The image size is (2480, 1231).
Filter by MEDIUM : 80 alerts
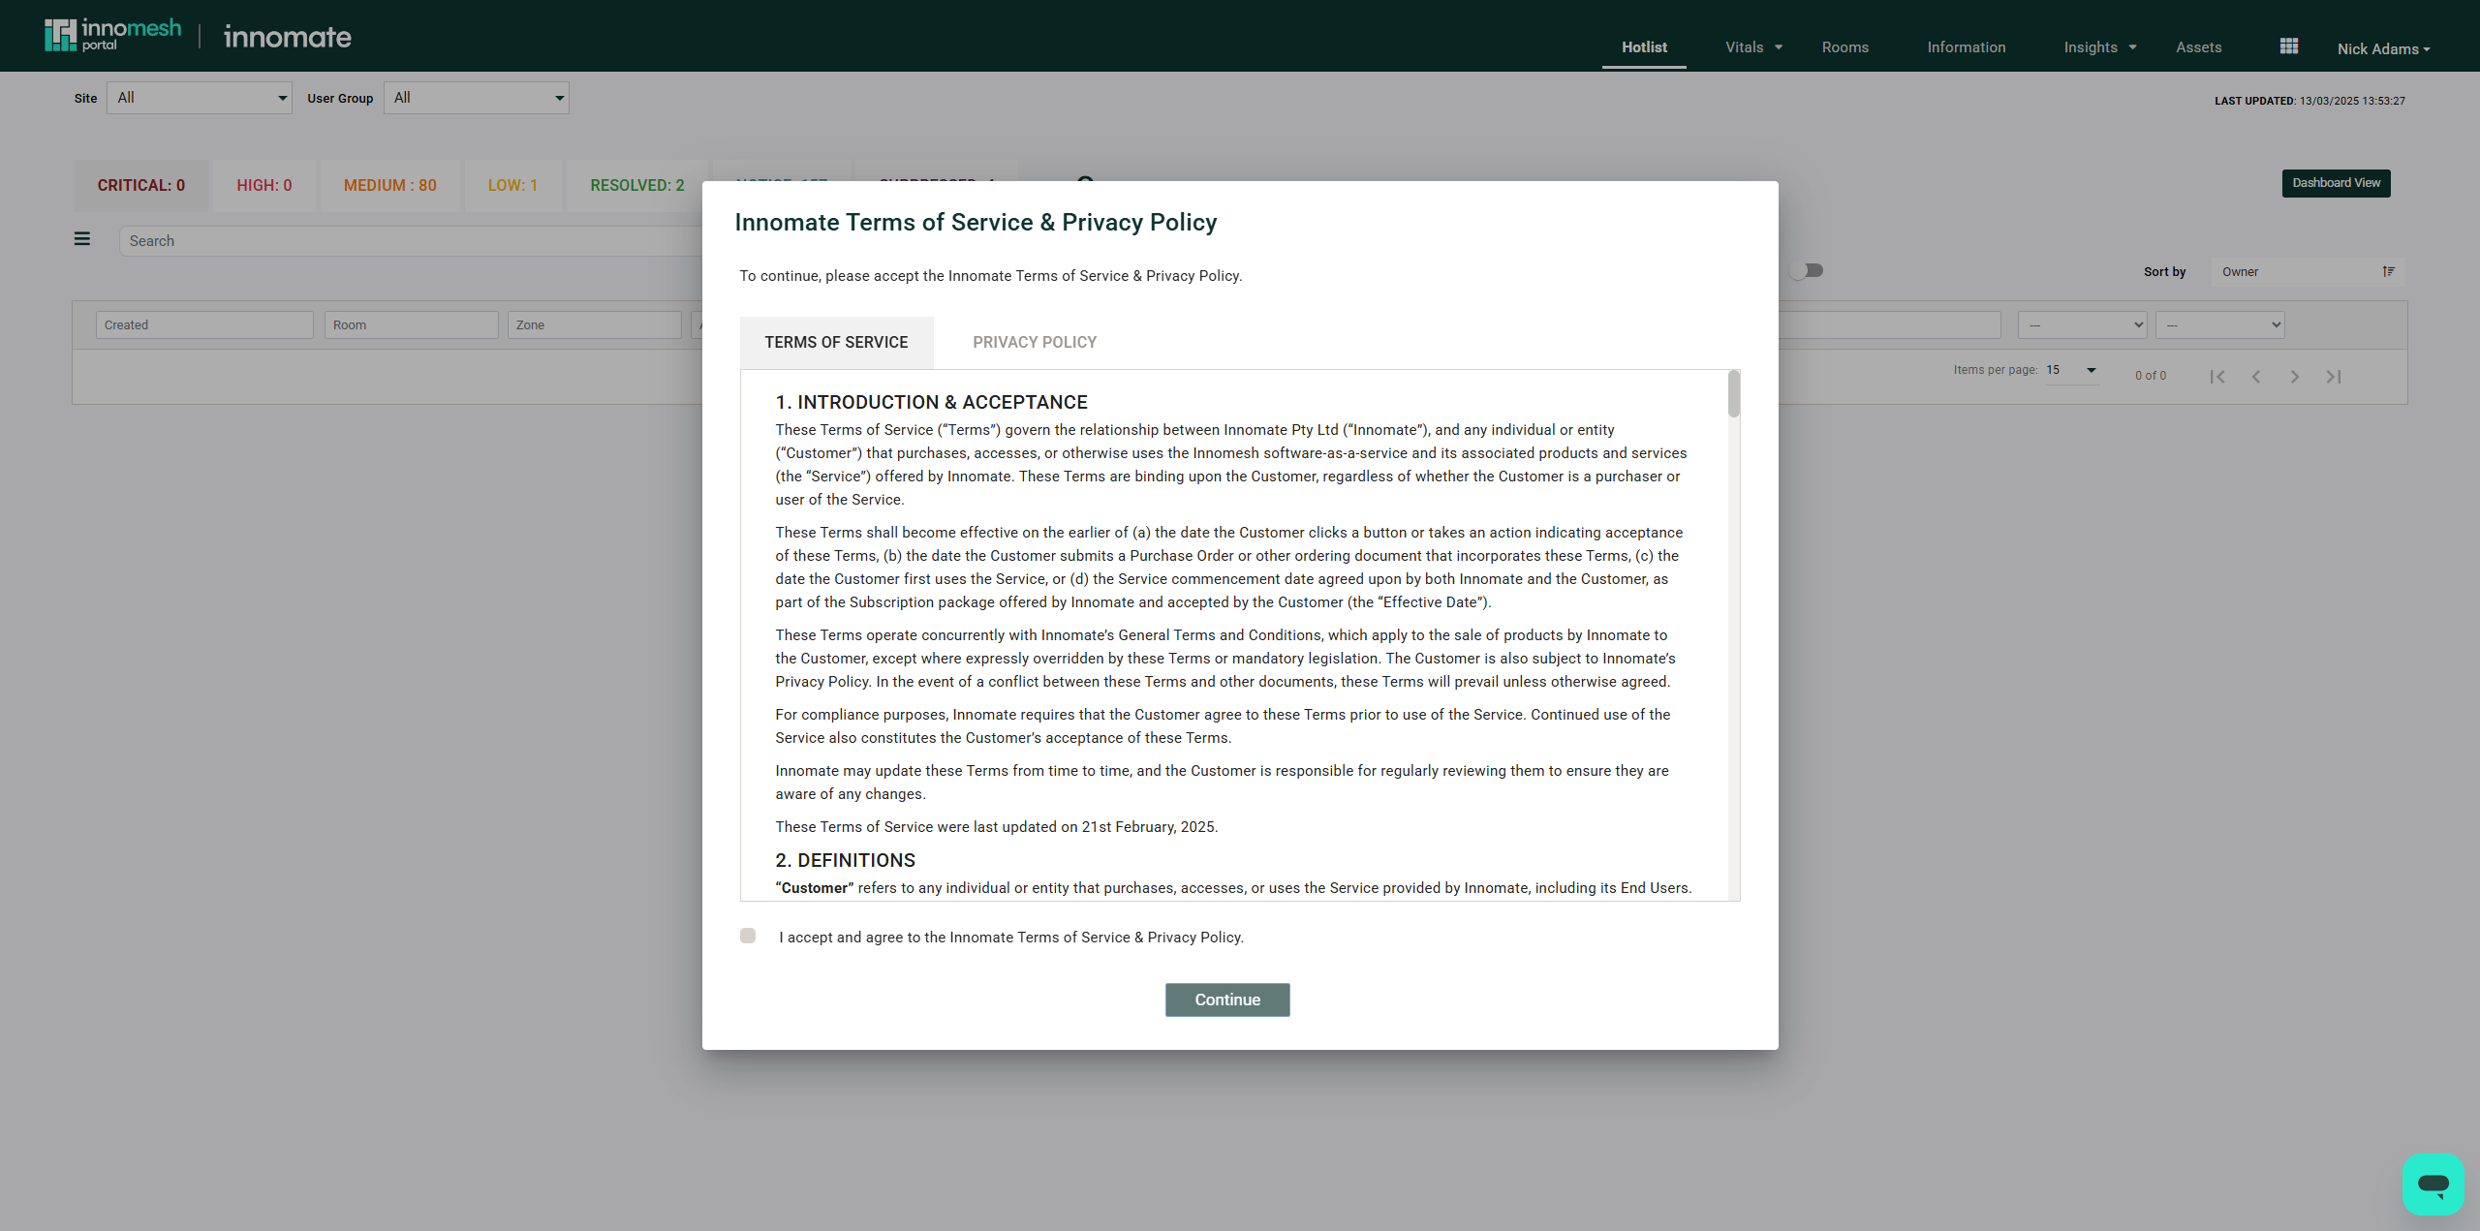click(x=390, y=185)
